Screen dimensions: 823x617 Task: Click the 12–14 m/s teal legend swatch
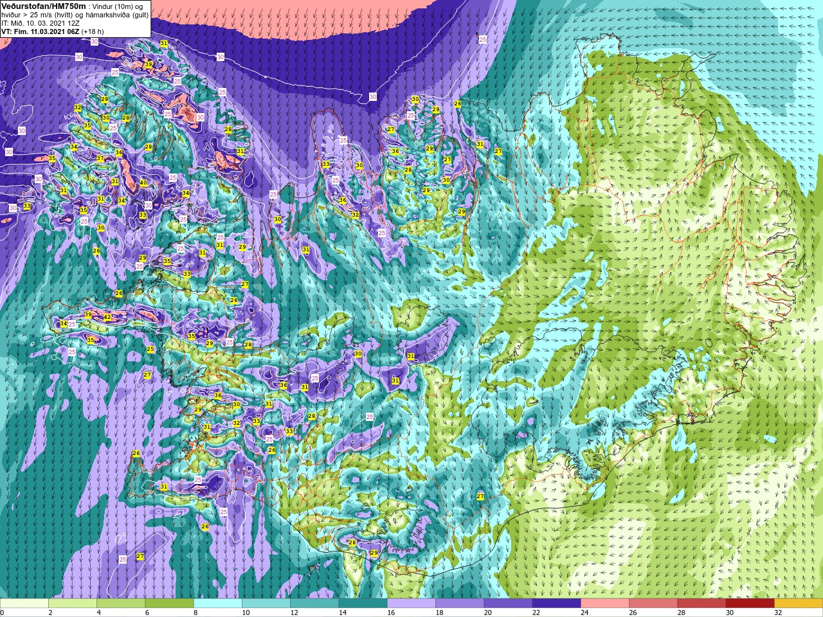pos(314,604)
